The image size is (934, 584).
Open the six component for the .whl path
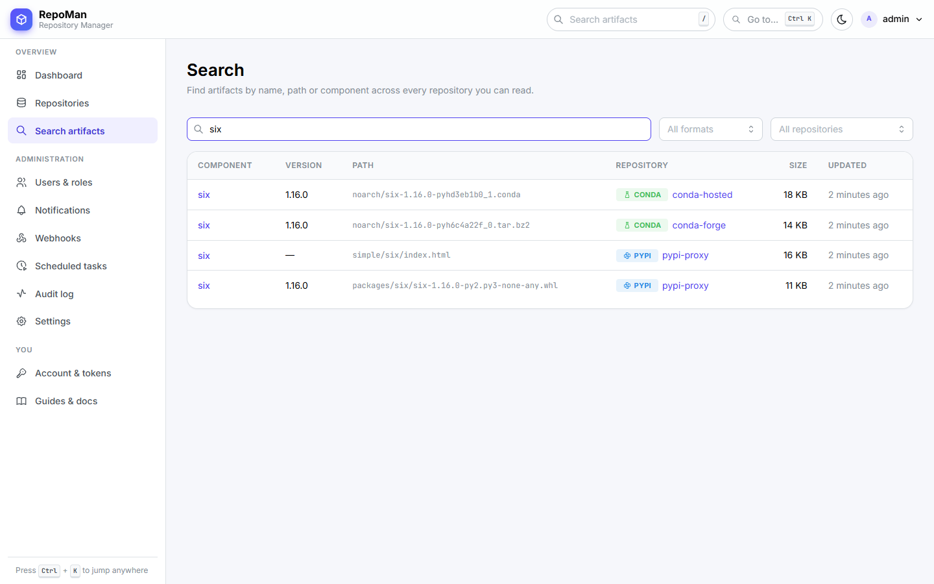click(204, 286)
